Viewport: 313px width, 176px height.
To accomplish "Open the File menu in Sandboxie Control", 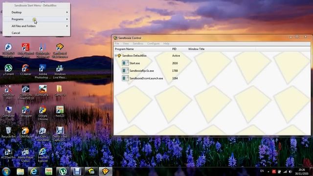I will 117,44.
